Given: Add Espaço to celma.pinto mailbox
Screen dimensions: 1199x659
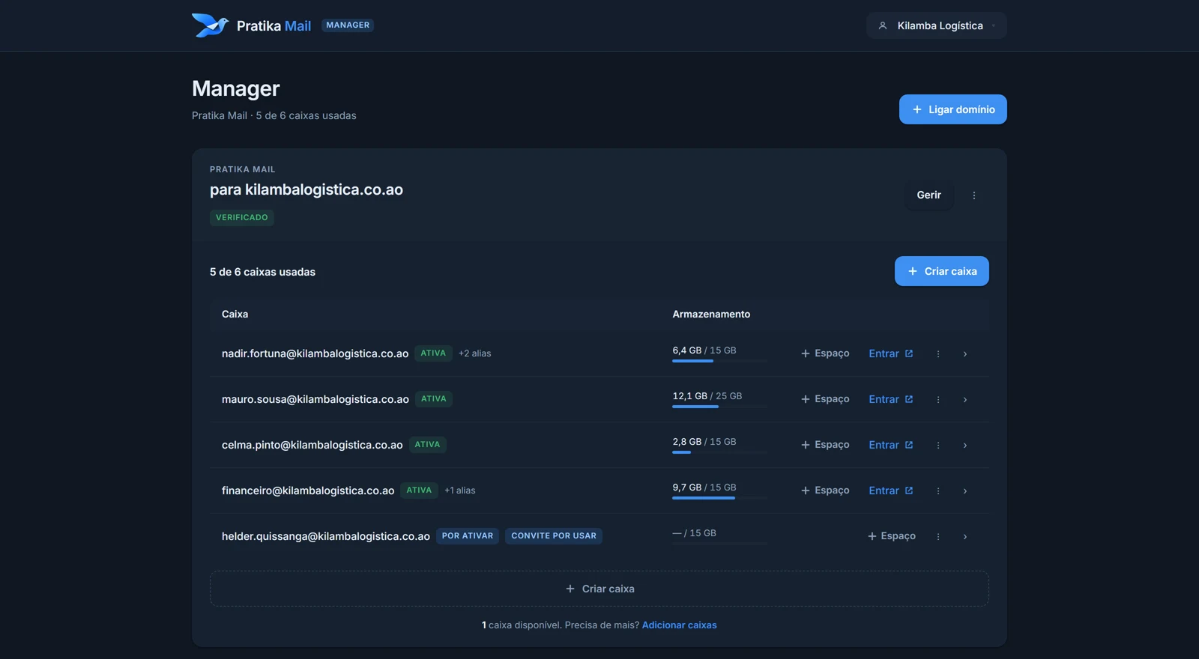Looking at the screenshot, I should pyautogui.click(x=825, y=445).
